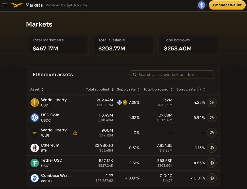The height and width of the screenshot is (189, 247).
Task: Click the cbBTC Bitcoin token icon
Action: [35, 178]
